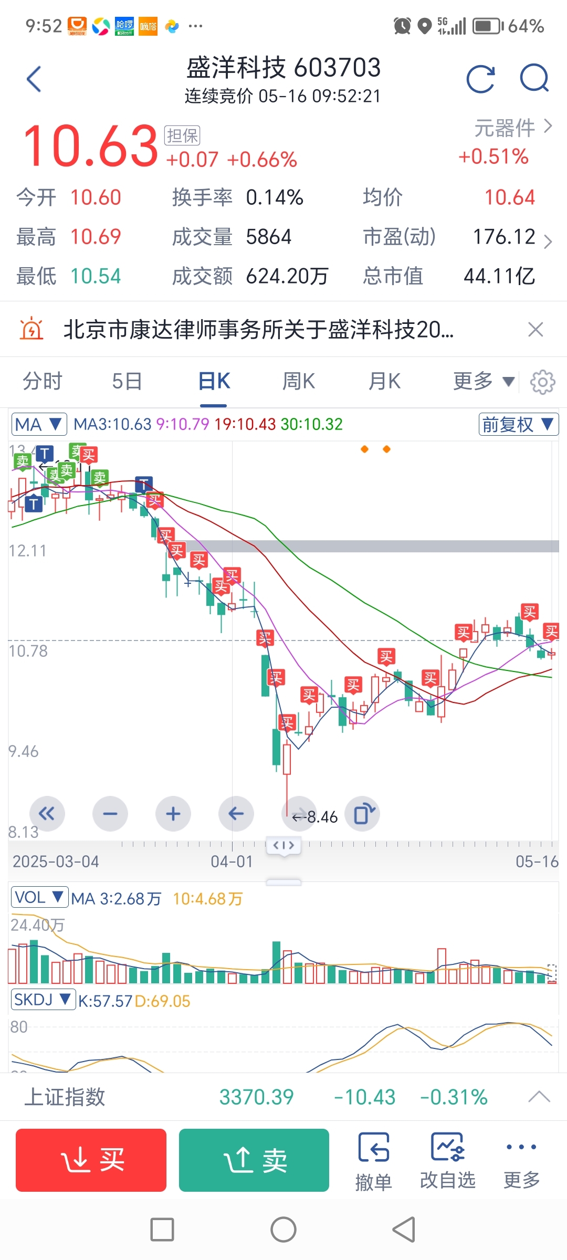Expand the 前复权 adjustment dropdown
The height and width of the screenshot is (1260, 567).
point(519,424)
